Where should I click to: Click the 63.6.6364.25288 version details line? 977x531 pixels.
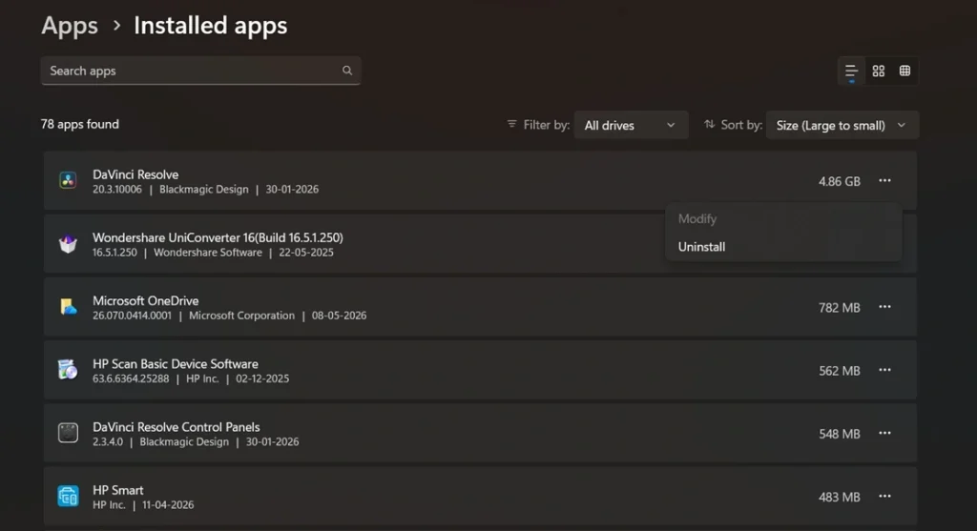191,378
